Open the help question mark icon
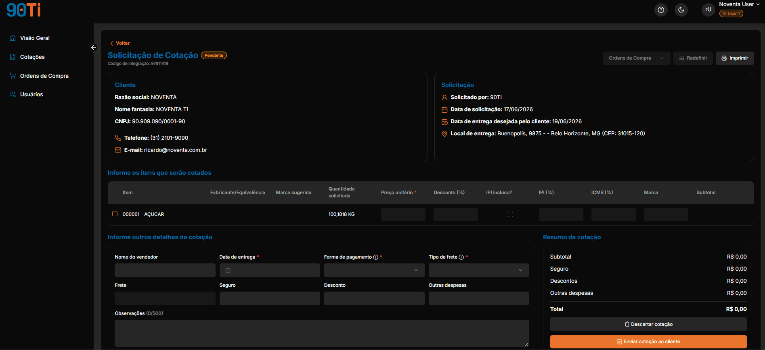This screenshot has width=765, height=350. pyautogui.click(x=661, y=10)
